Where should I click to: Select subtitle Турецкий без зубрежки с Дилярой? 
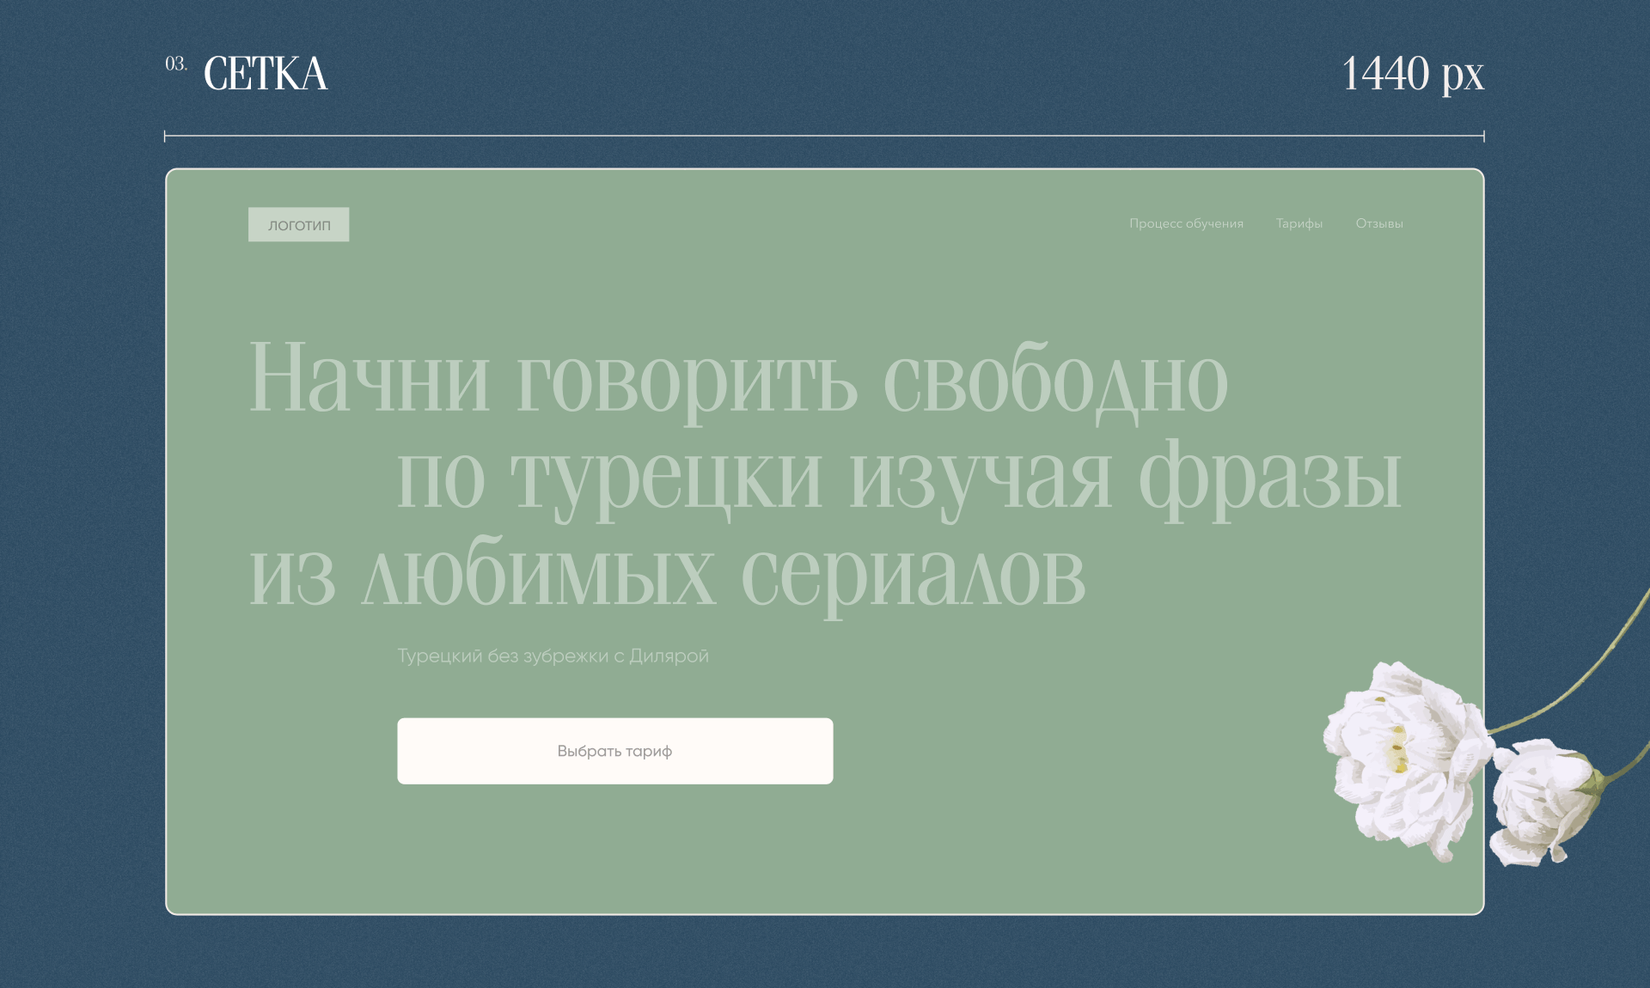coord(553,656)
